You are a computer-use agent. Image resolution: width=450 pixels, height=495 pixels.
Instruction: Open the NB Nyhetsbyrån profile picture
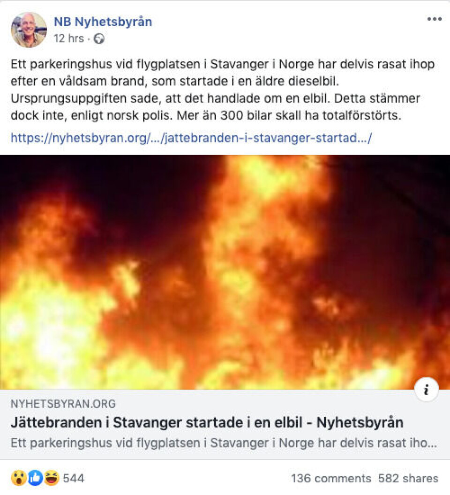[x=29, y=30]
